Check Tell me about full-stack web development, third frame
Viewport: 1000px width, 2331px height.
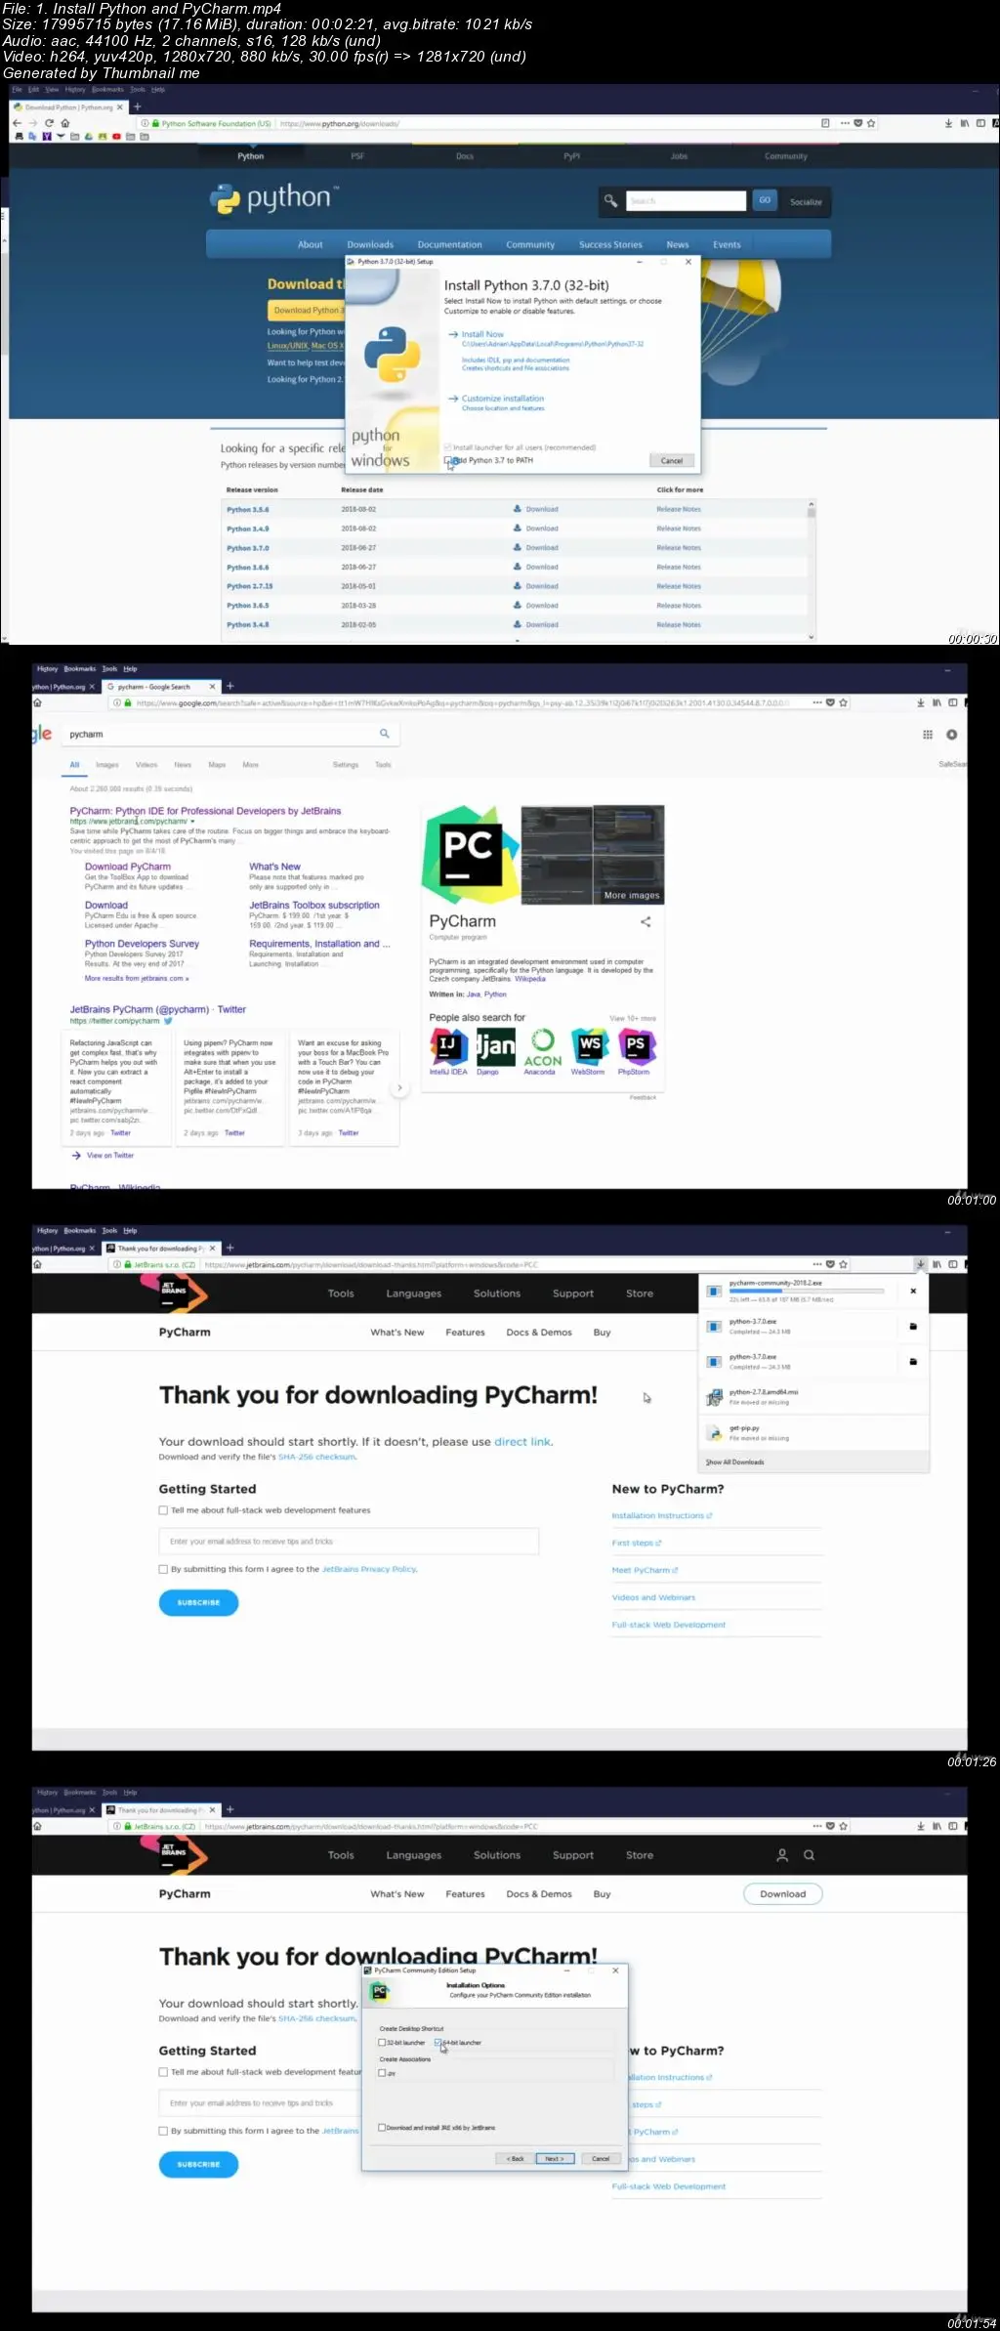coord(164,1510)
